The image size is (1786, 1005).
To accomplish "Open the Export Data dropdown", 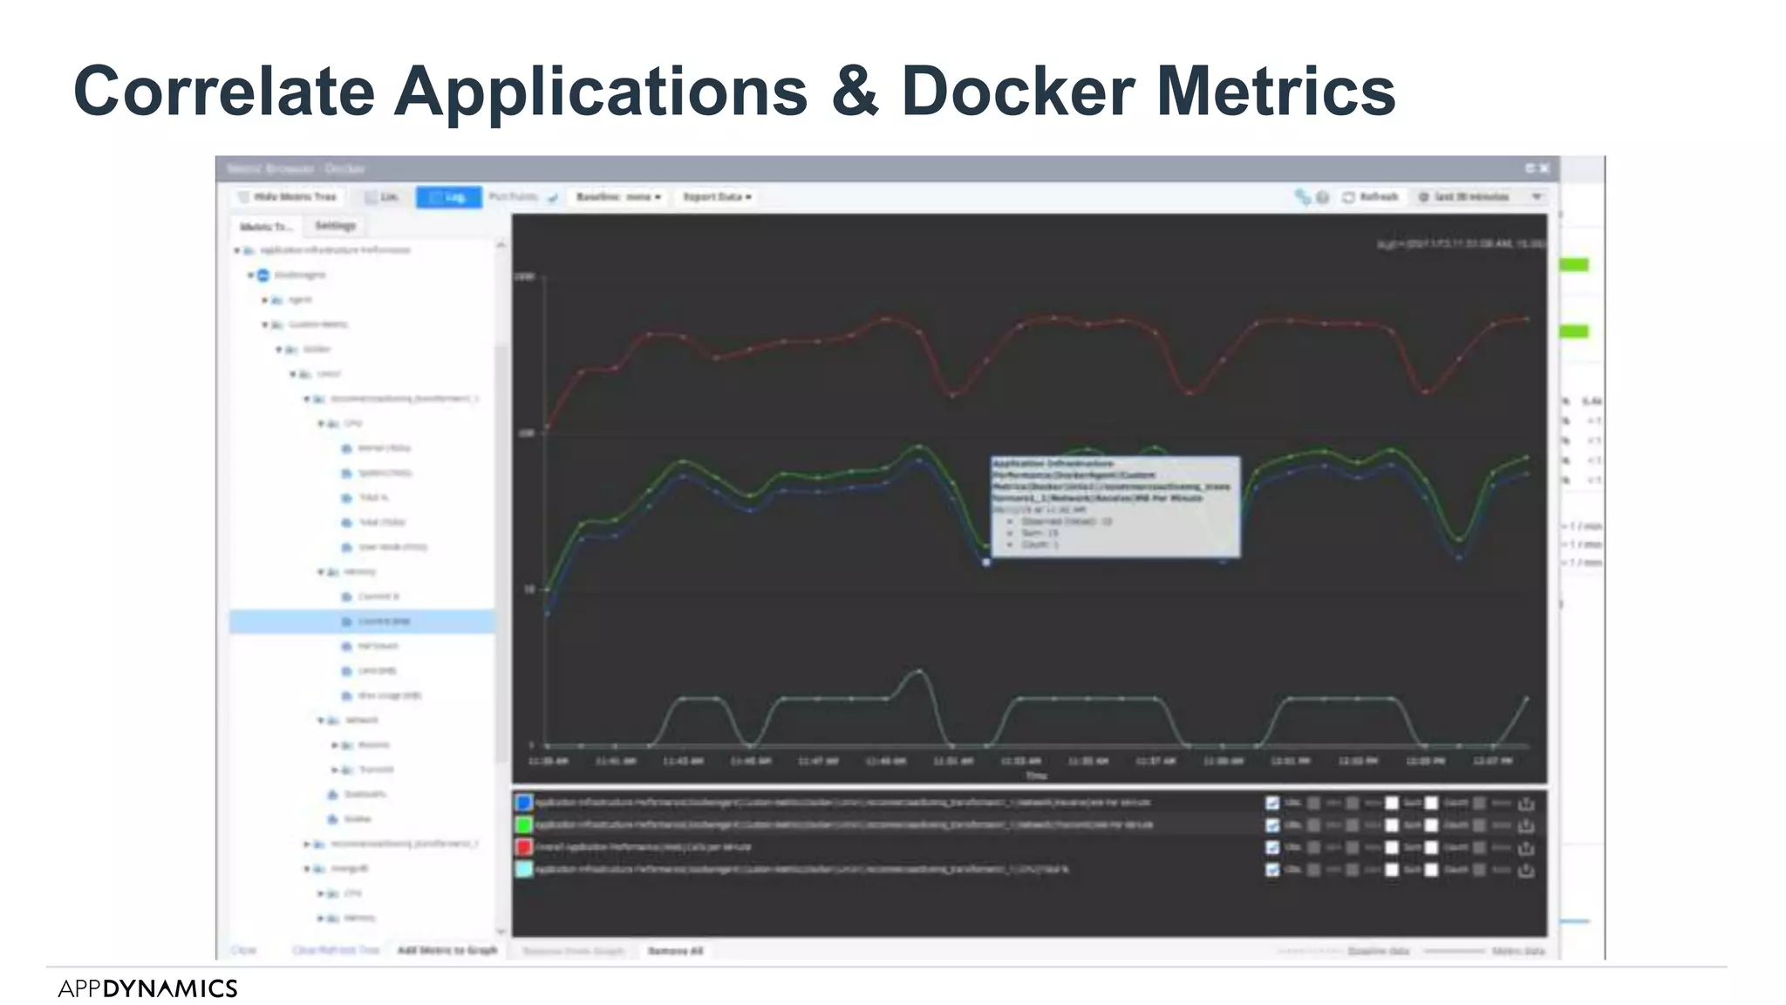I will [717, 197].
